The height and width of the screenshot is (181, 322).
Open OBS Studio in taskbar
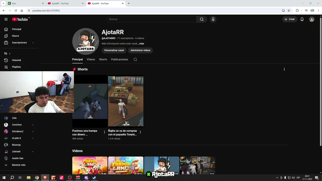pos(70,178)
